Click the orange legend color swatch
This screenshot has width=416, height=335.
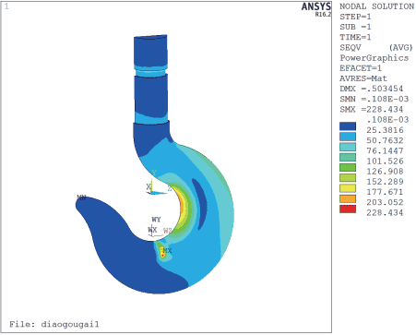click(x=348, y=198)
